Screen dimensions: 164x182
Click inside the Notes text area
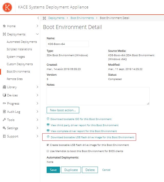(98, 96)
